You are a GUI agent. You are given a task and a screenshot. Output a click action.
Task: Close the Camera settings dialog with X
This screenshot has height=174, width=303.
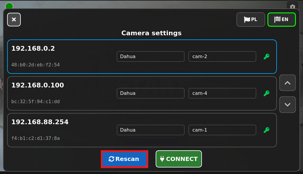pyautogui.click(x=14, y=20)
